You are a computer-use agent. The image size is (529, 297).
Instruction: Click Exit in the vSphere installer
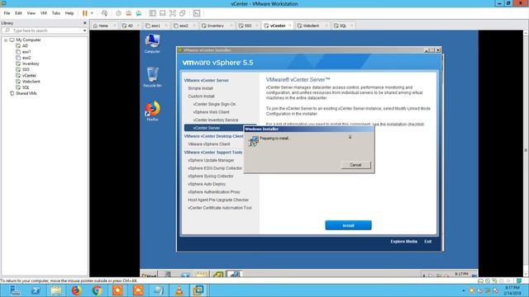pos(428,242)
